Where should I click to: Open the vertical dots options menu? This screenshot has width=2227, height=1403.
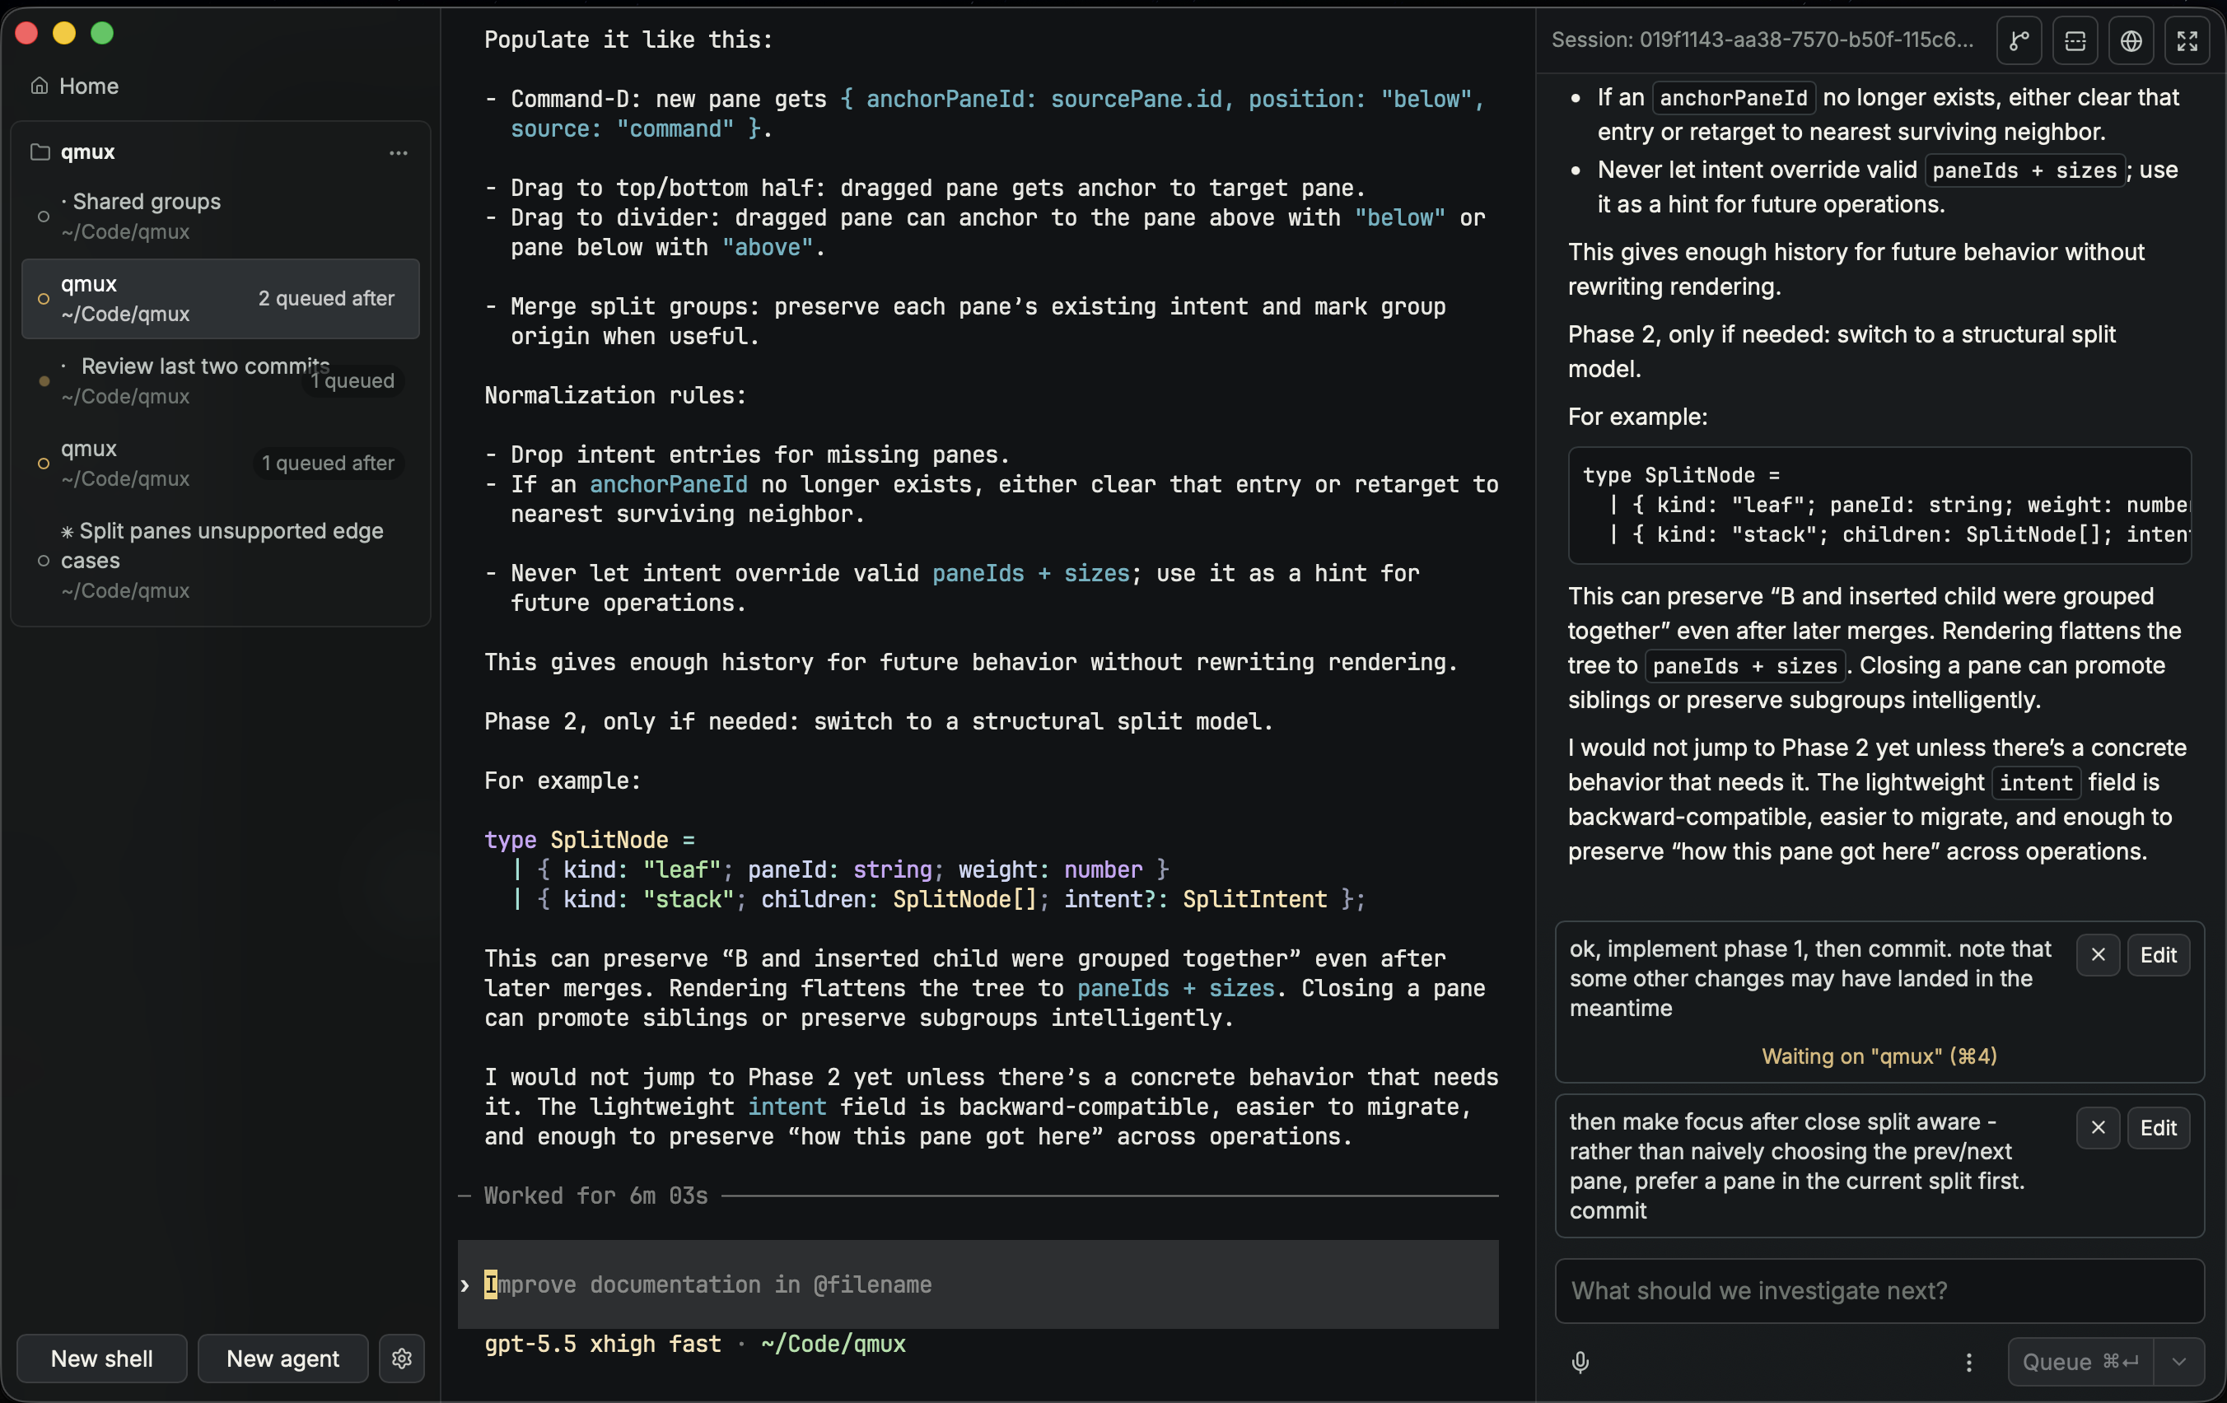point(1969,1363)
